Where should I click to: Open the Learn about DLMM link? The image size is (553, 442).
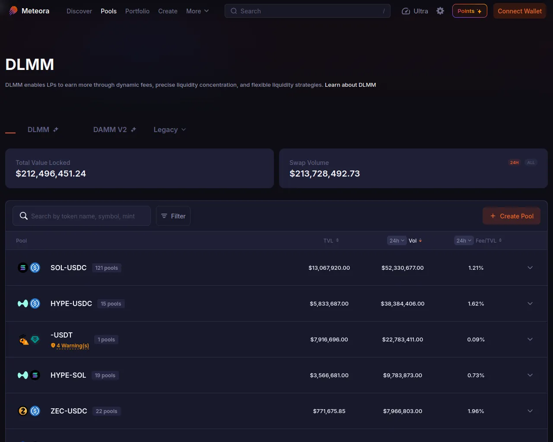tap(350, 85)
